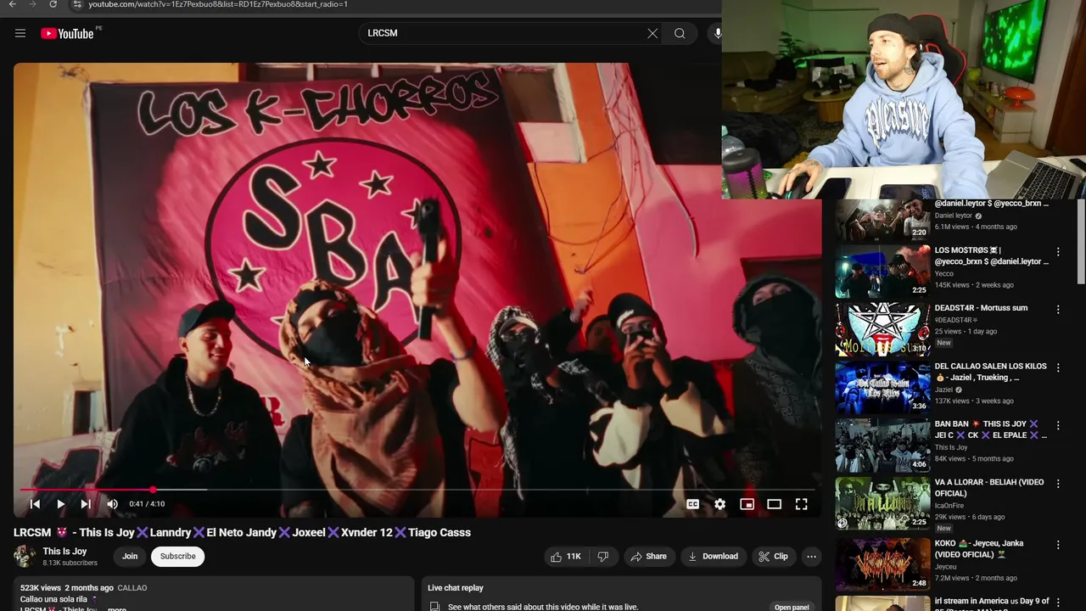Screen dimensions: 1086x611
Task: Clear the LRCSM search text
Action: [x=652, y=33]
